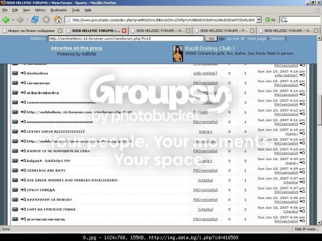
Task: Open the Bookmarks menu
Action: [x=58, y=10]
